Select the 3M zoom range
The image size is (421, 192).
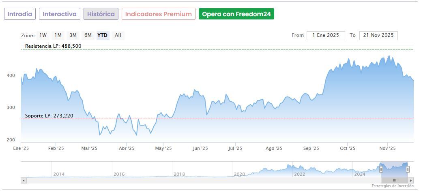[x=73, y=35]
